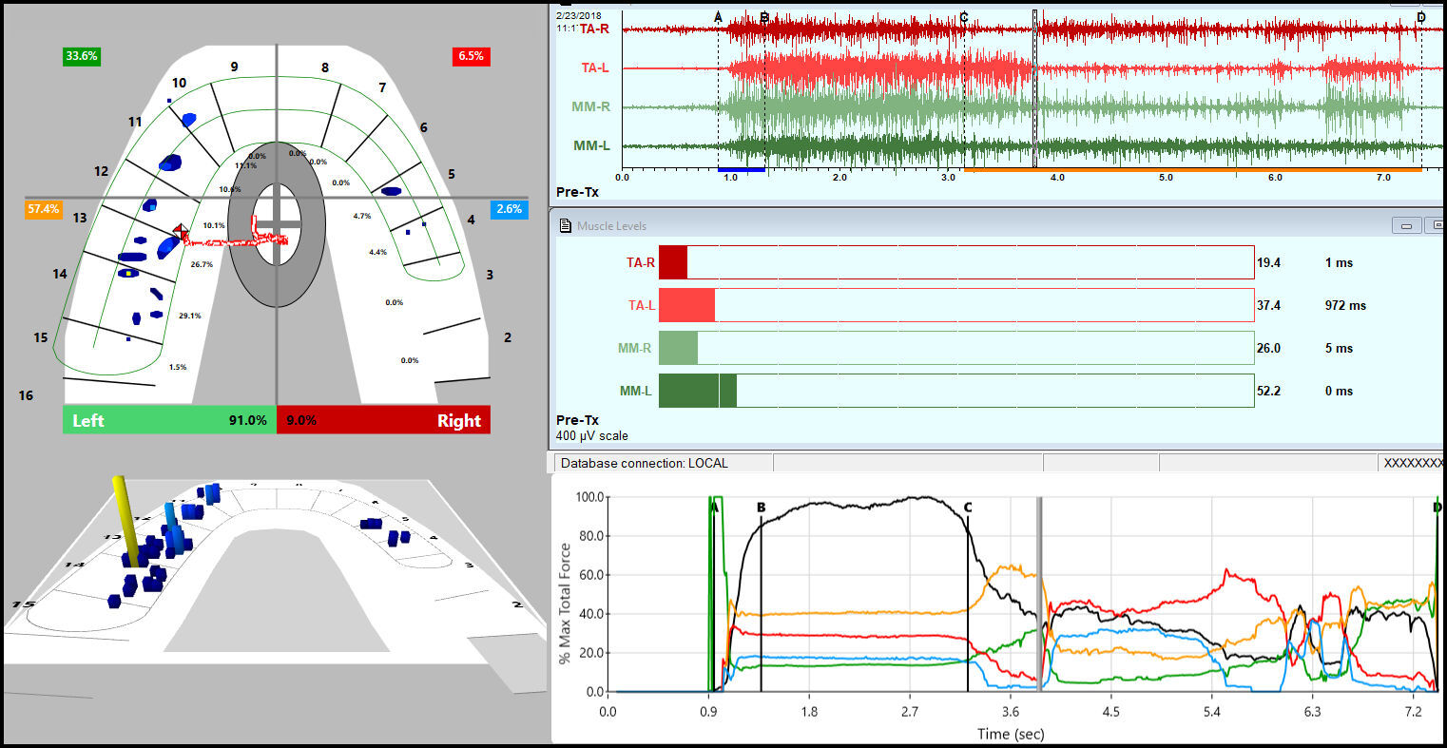Click the blue 2.6% quadrant force badge
The width and height of the screenshot is (1447, 748).
tap(510, 209)
